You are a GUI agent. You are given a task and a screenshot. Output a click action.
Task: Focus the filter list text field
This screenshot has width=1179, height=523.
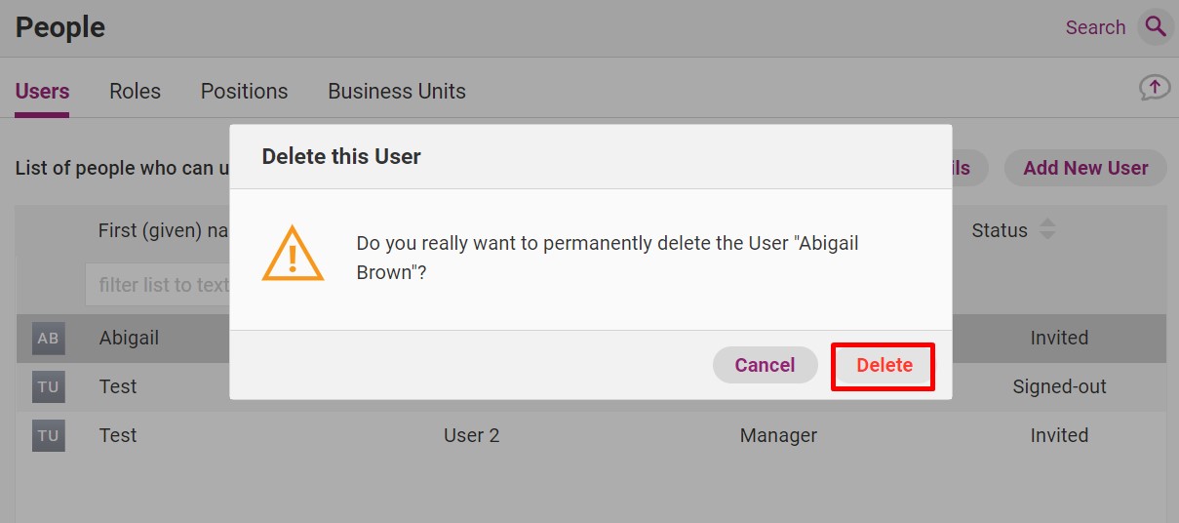click(156, 285)
